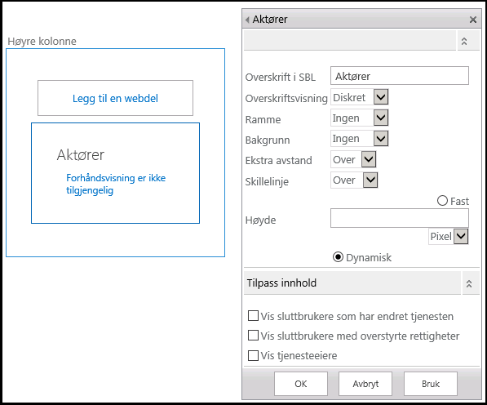Check Vis sluttbrukere med overstyrte rettigheter
This screenshot has width=487, height=405.
(x=253, y=336)
